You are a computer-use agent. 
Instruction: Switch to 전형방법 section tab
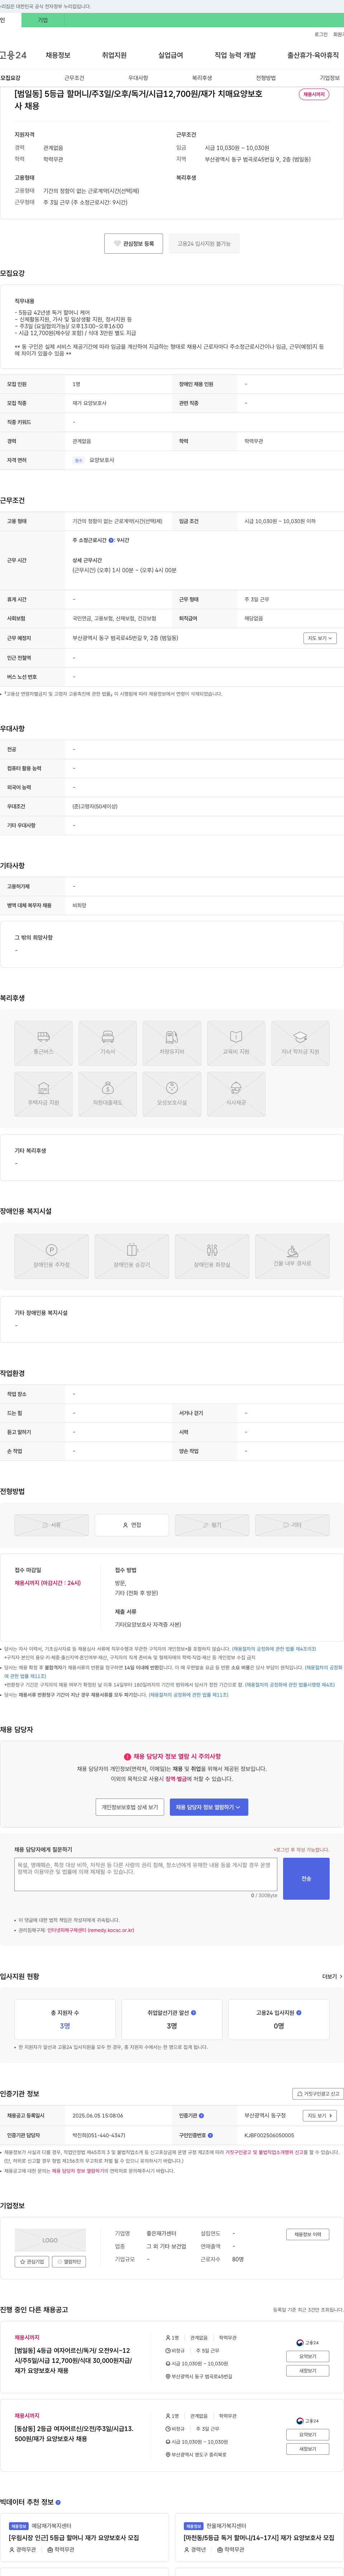point(266,77)
